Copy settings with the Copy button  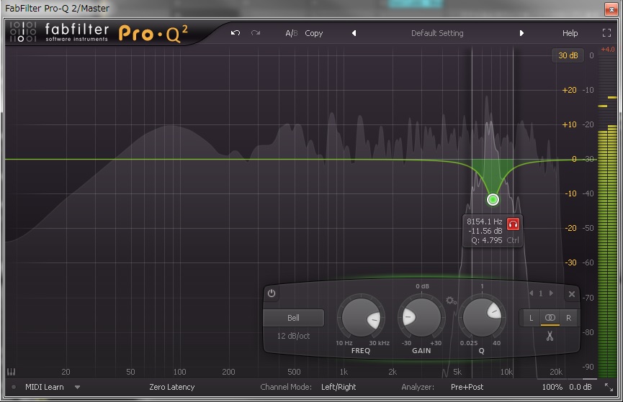tap(313, 33)
